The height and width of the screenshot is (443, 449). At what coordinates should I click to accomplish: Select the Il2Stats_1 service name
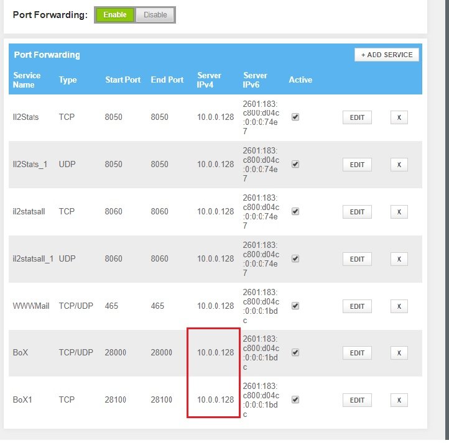point(30,164)
